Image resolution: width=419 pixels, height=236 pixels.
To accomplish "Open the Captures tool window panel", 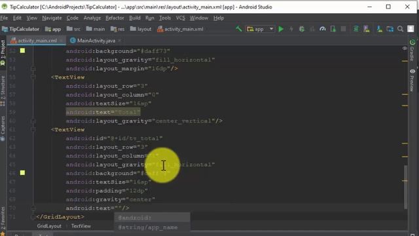I will click(3, 128).
